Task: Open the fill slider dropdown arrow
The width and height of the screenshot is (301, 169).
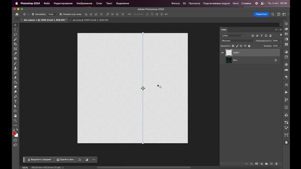Action: point(280,46)
